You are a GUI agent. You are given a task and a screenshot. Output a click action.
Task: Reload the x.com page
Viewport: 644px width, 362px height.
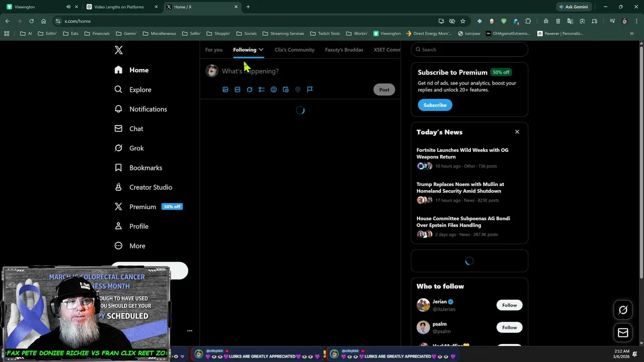coord(31,21)
